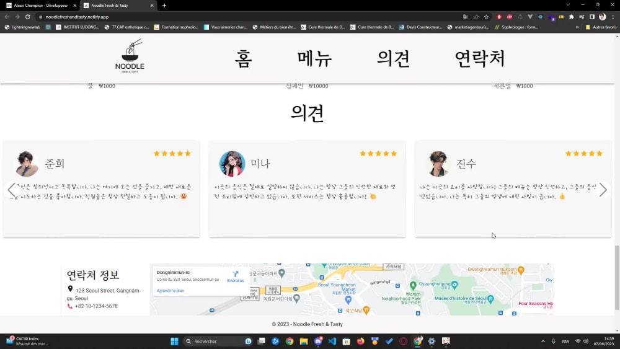The height and width of the screenshot is (349, 620).
Task: Open the Chrome three-dot menu
Action: point(613,17)
